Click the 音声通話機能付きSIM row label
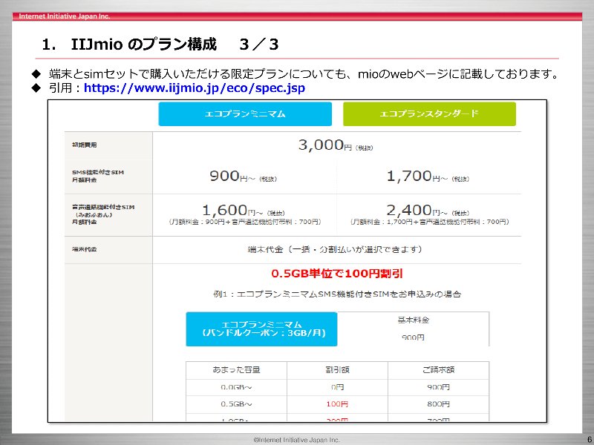 coord(103,214)
